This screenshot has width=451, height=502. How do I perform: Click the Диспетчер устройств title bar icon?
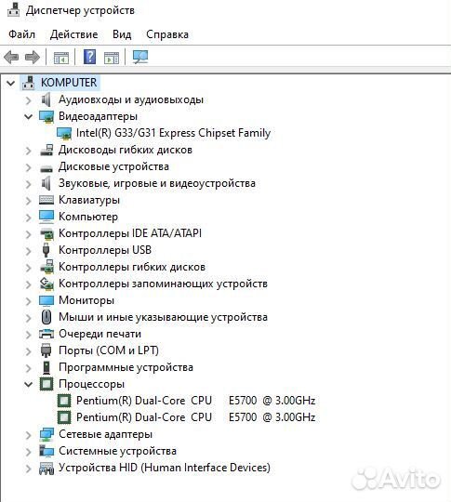coord(13,10)
